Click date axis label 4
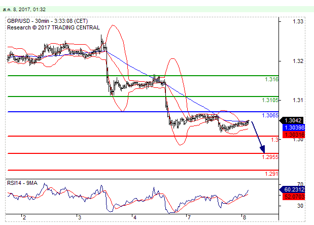Image resolution: width=314 pixels, height=225 pixels. coord(135,217)
